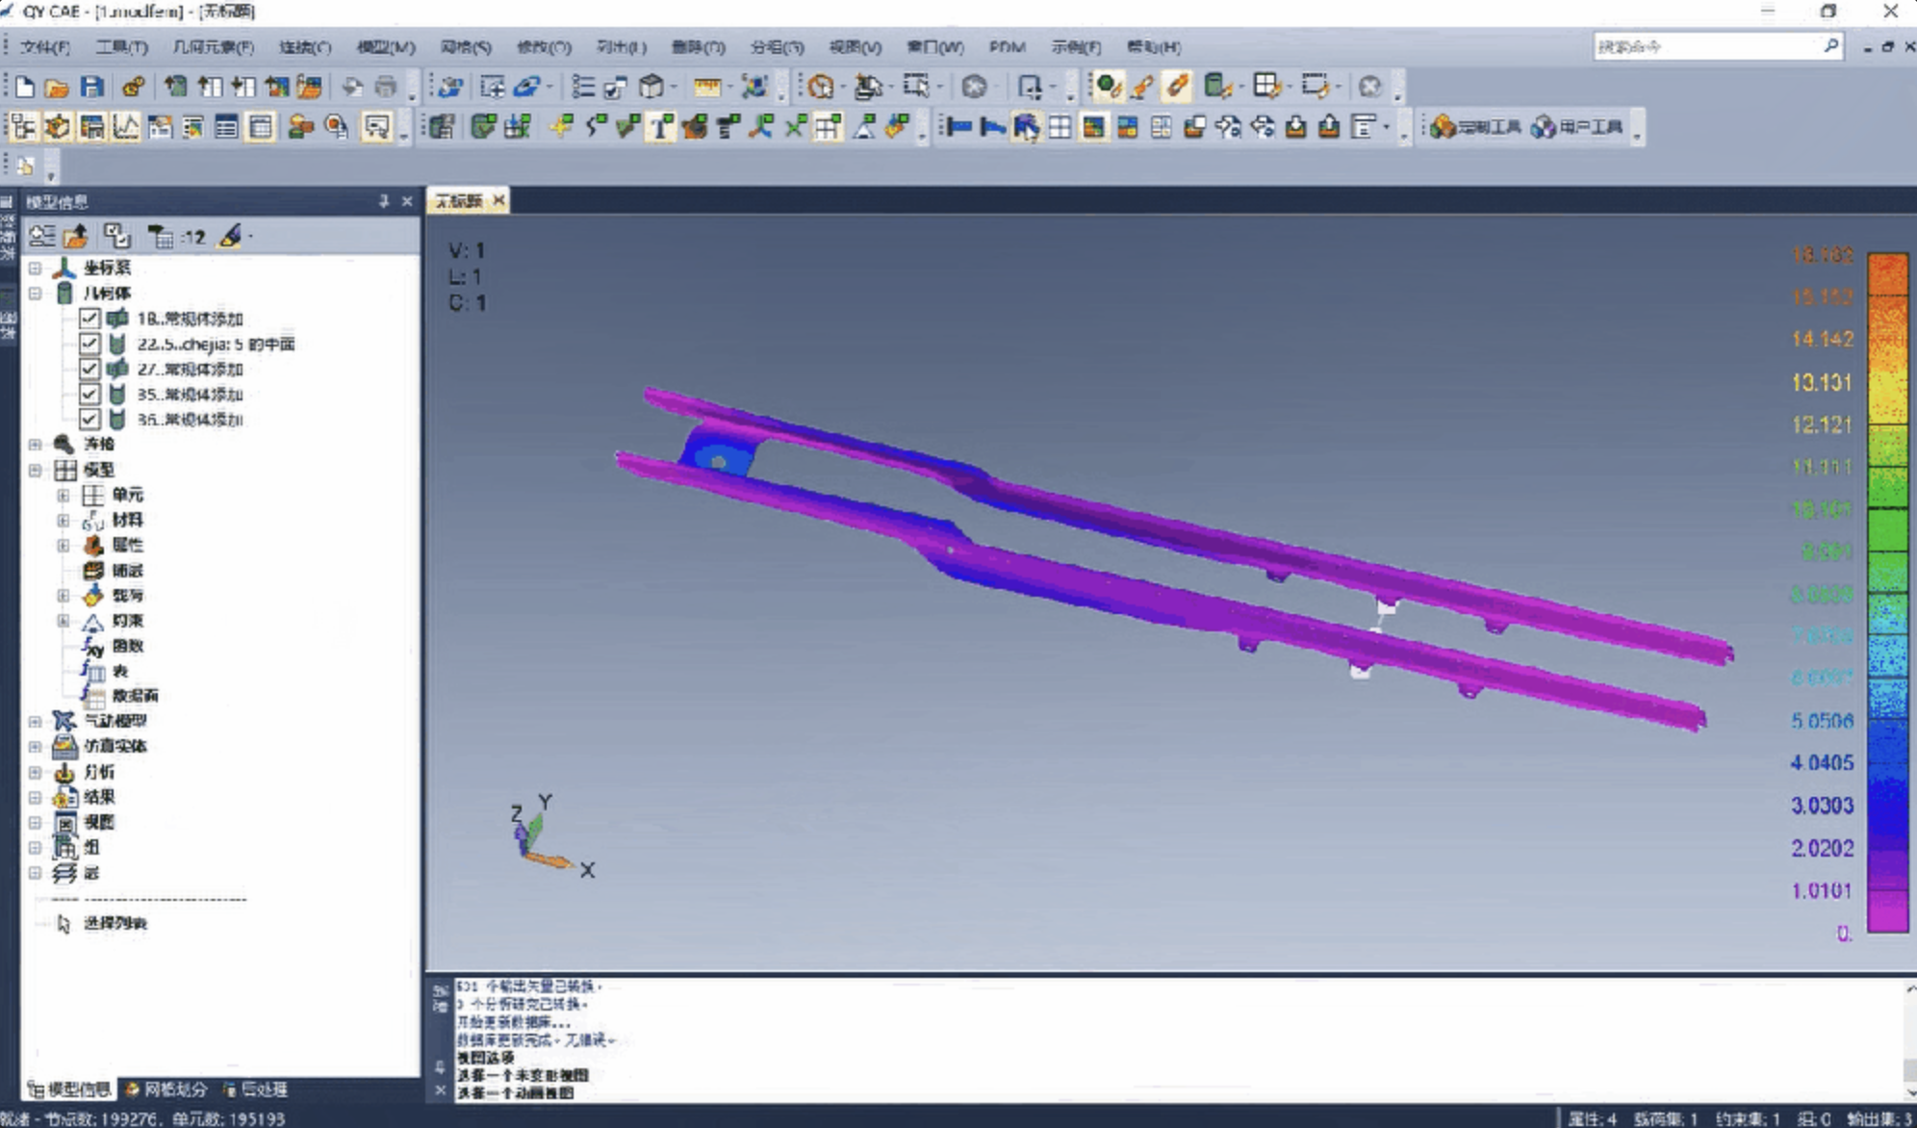Click the contour color legend bar
Viewport: 1917px width, 1128px height.
(1886, 592)
